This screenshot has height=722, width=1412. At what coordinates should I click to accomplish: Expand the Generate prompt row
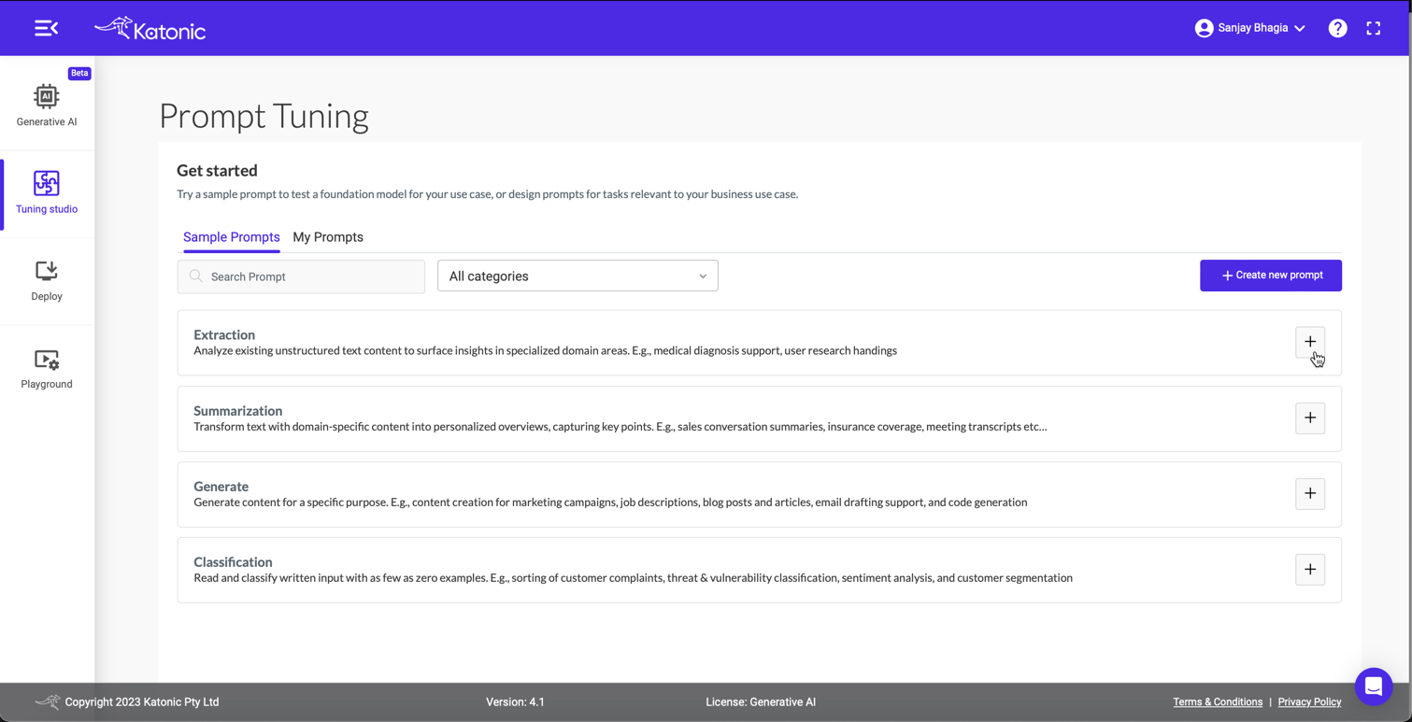click(1310, 493)
